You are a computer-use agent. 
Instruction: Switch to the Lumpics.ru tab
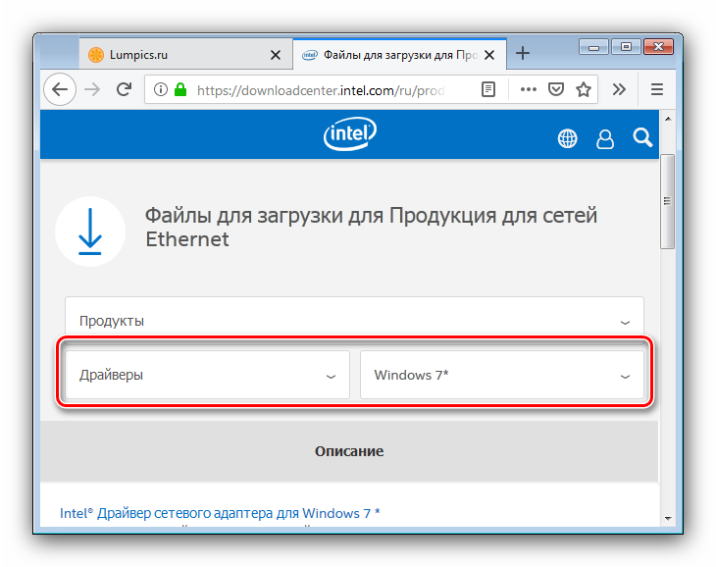185,55
